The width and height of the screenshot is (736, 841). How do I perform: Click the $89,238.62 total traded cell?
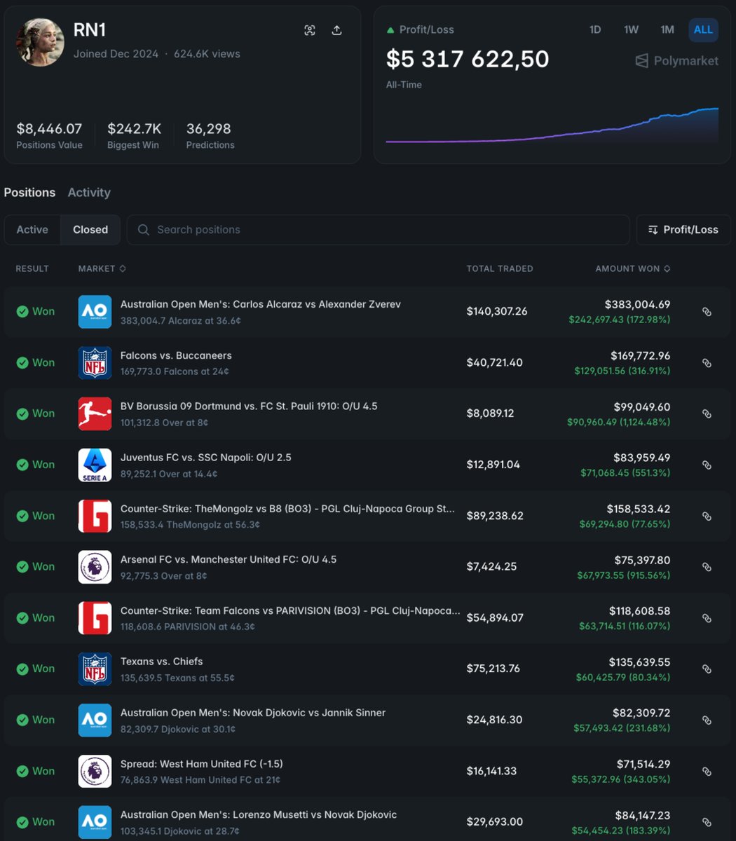495,515
